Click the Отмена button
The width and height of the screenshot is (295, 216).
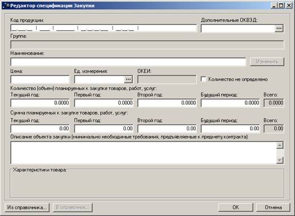(x=273, y=208)
